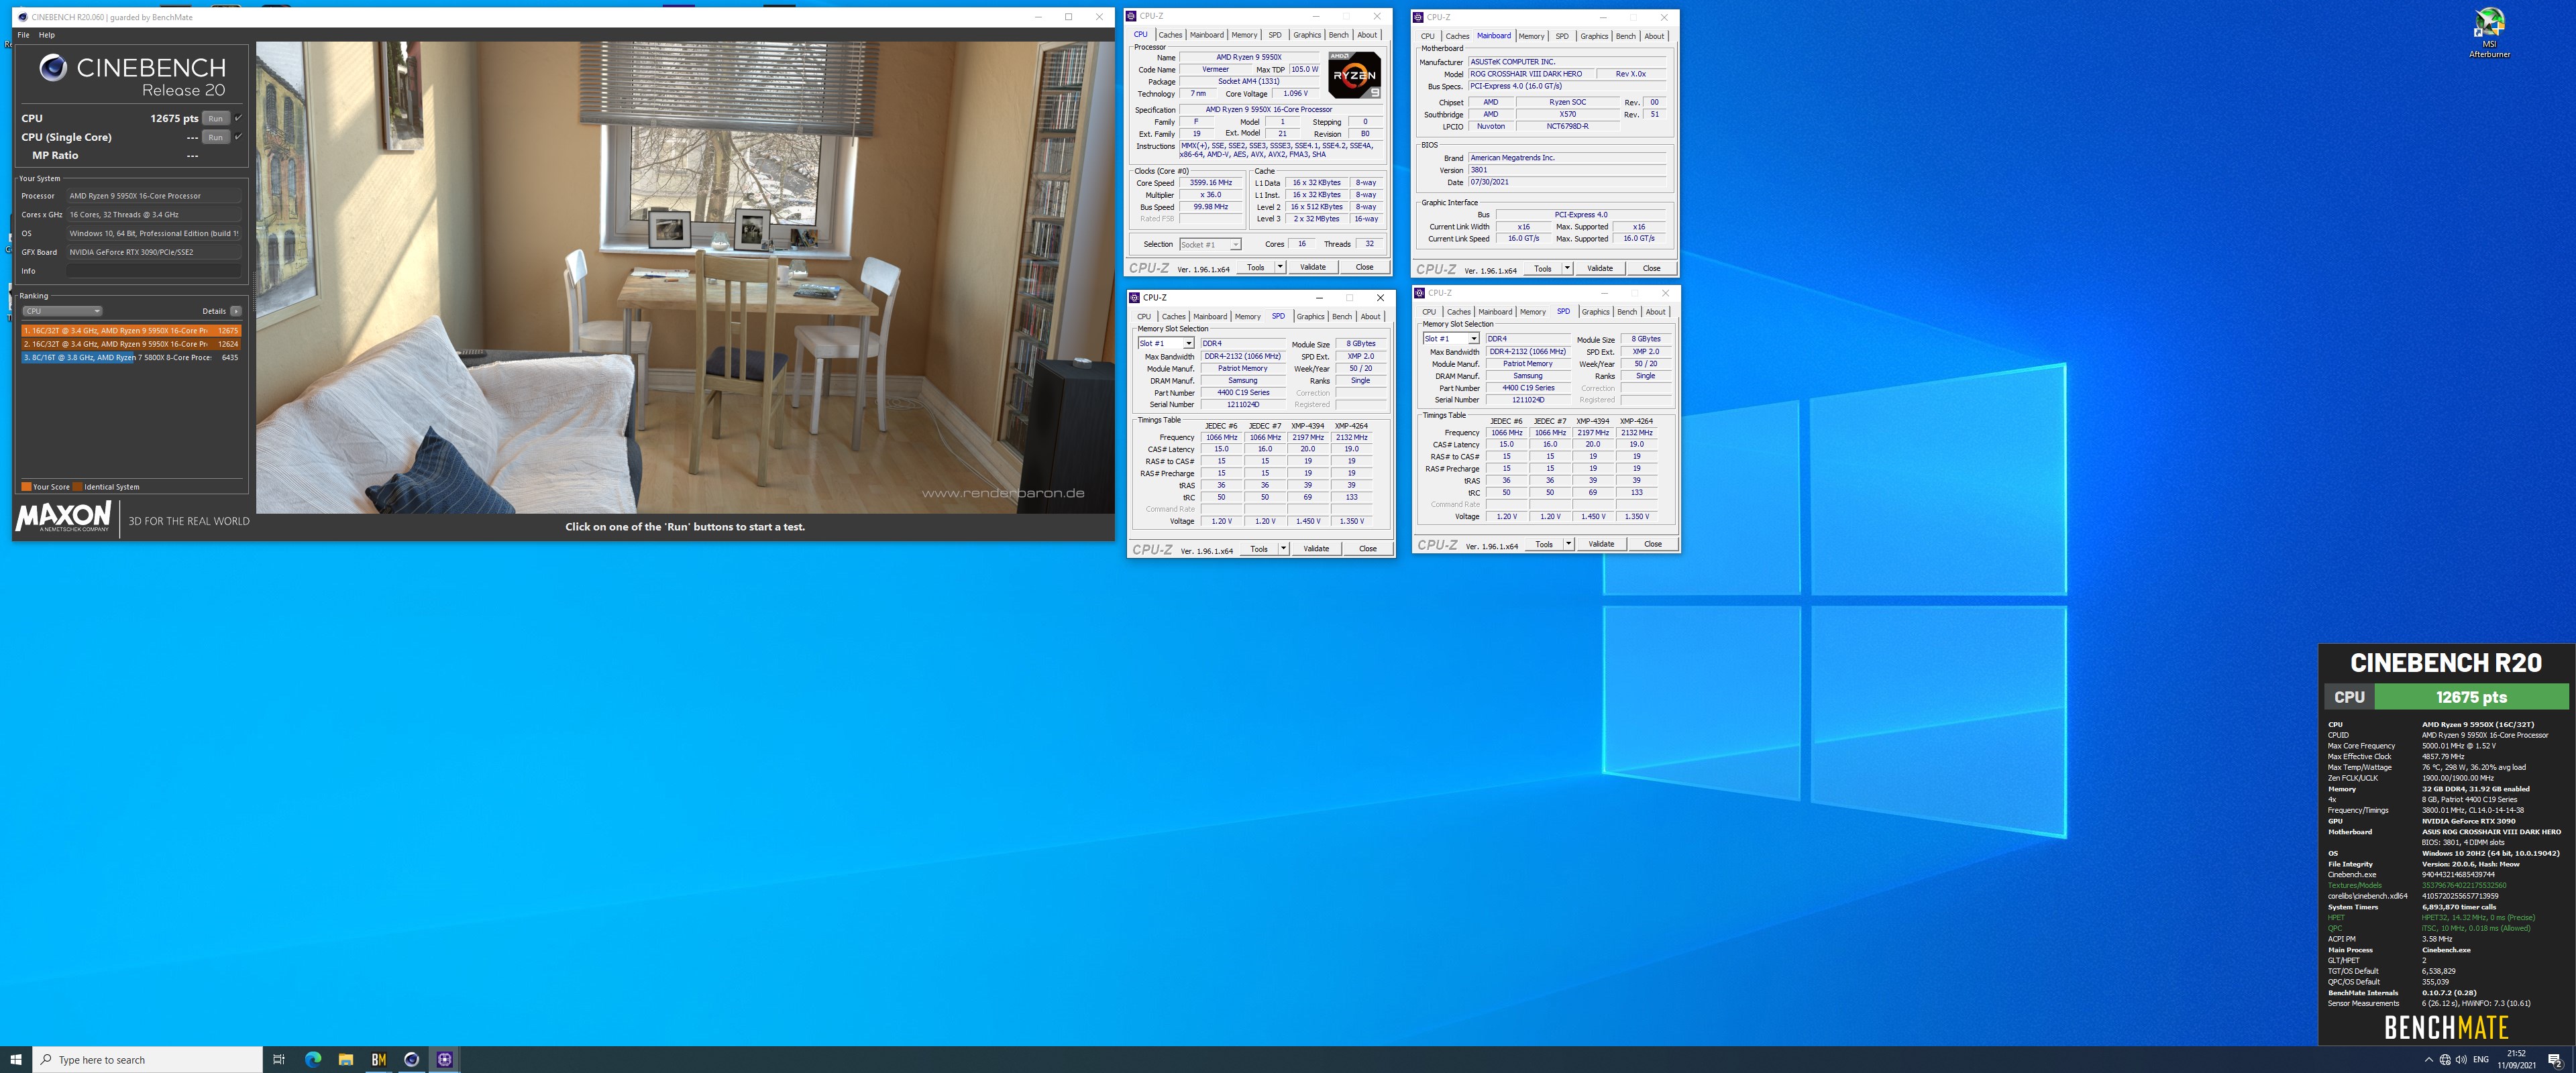Click Close button in CPU-Z Mainboard window

point(1651,268)
